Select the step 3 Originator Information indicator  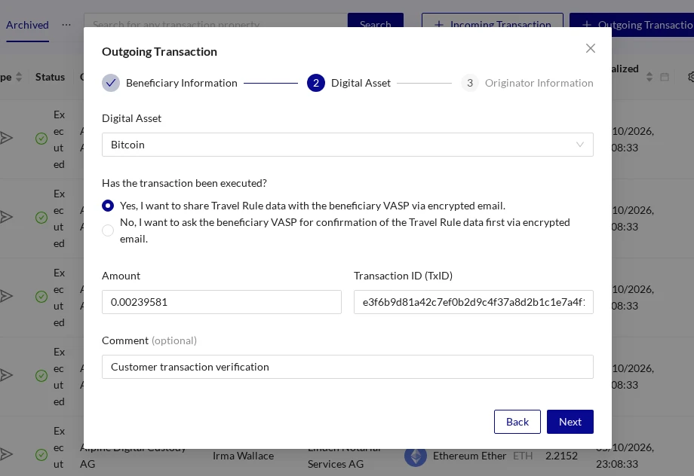(470, 83)
